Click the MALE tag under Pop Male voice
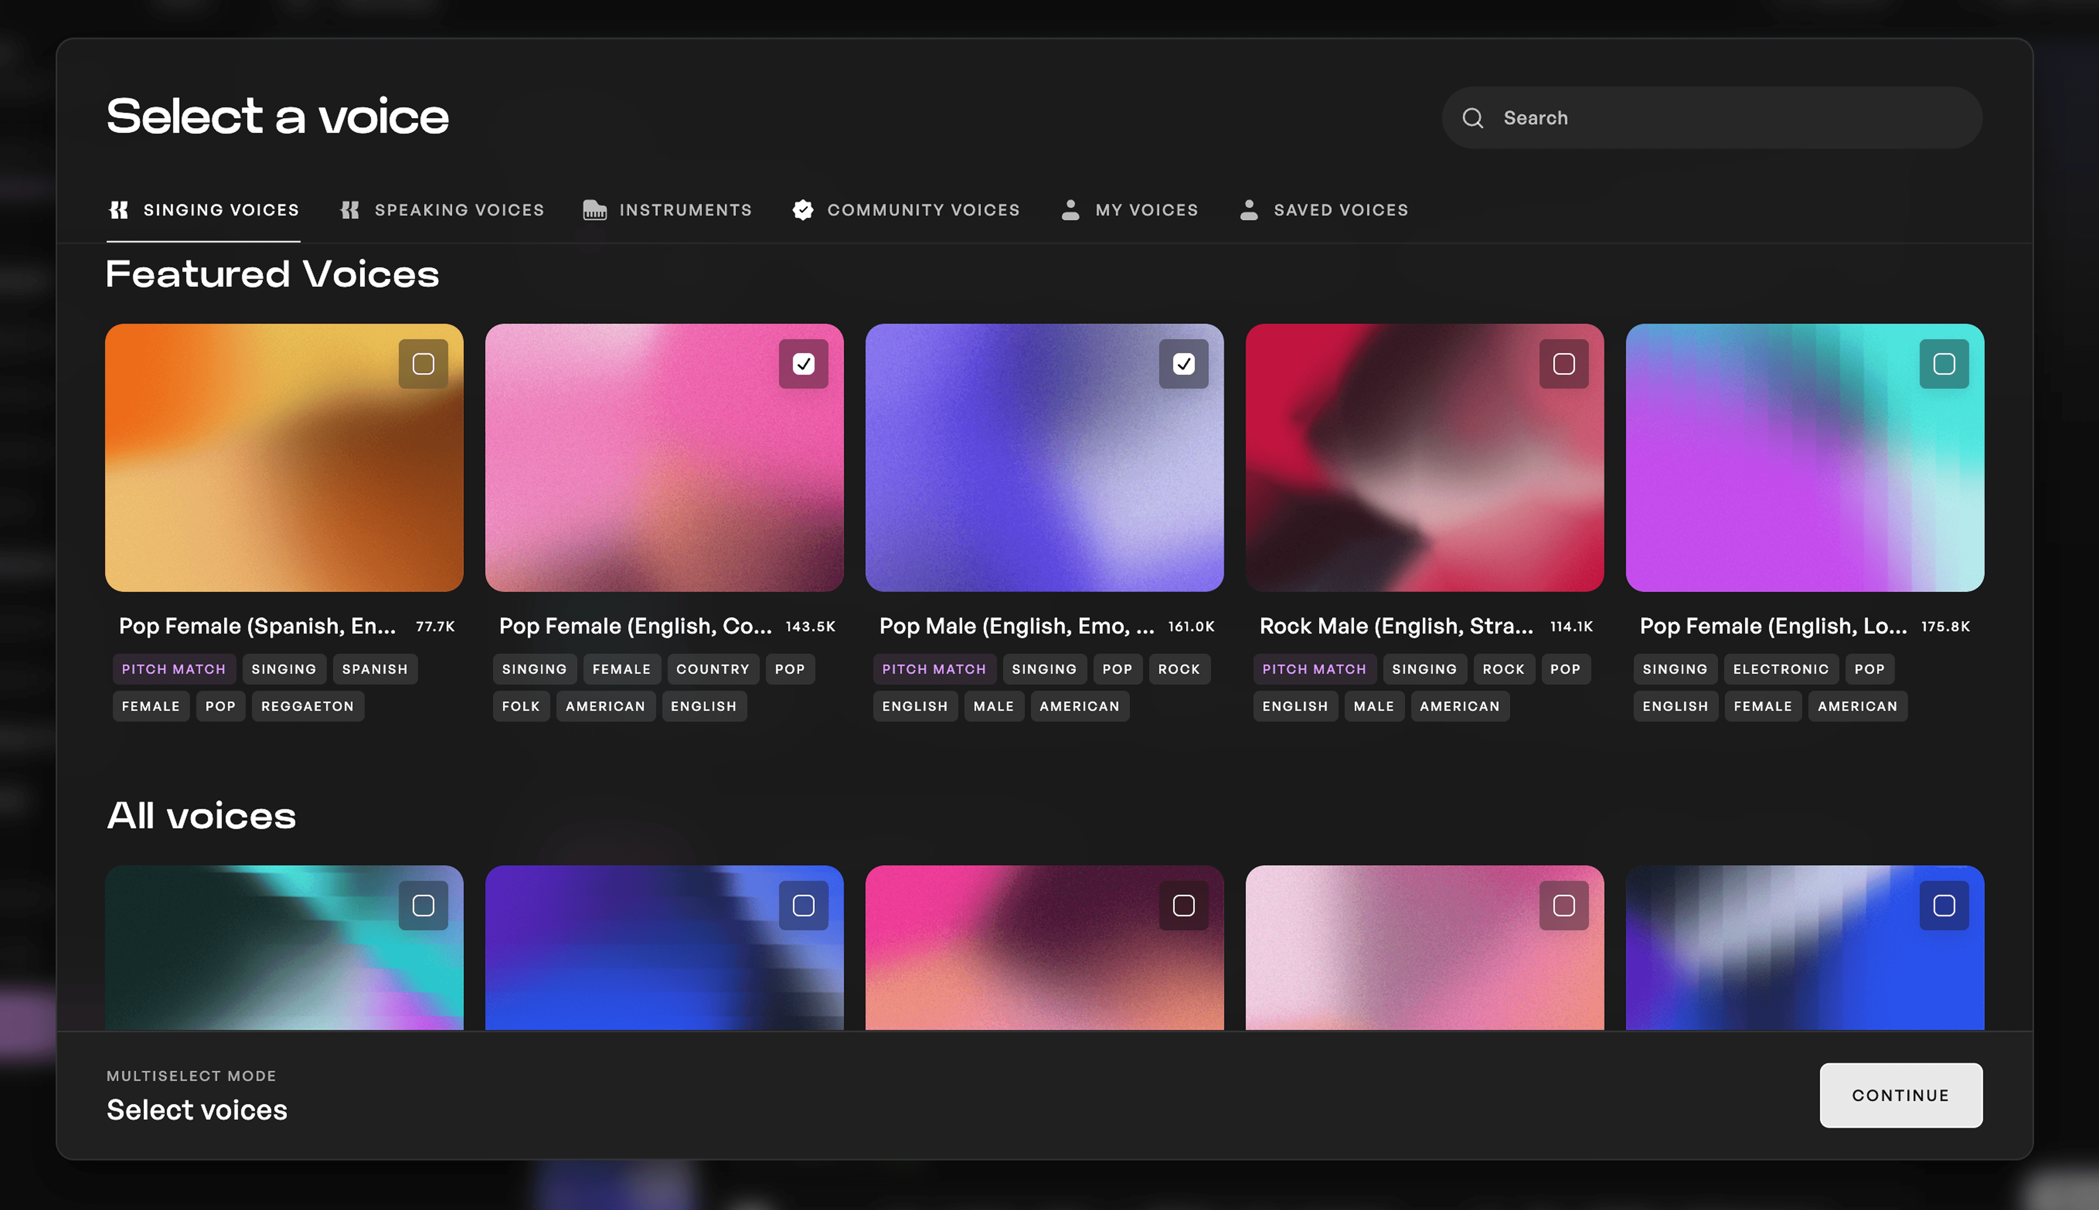Image resolution: width=2099 pixels, height=1210 pixels. click(994, 706)
